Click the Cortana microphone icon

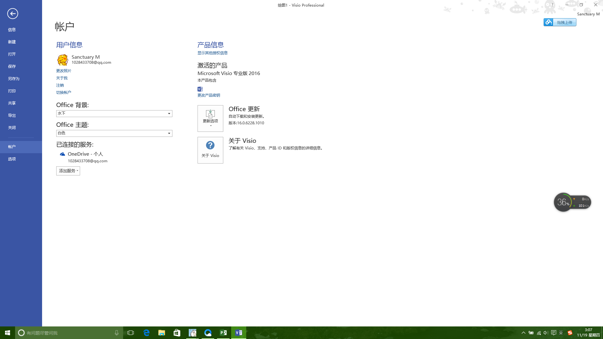pos(117,333)
